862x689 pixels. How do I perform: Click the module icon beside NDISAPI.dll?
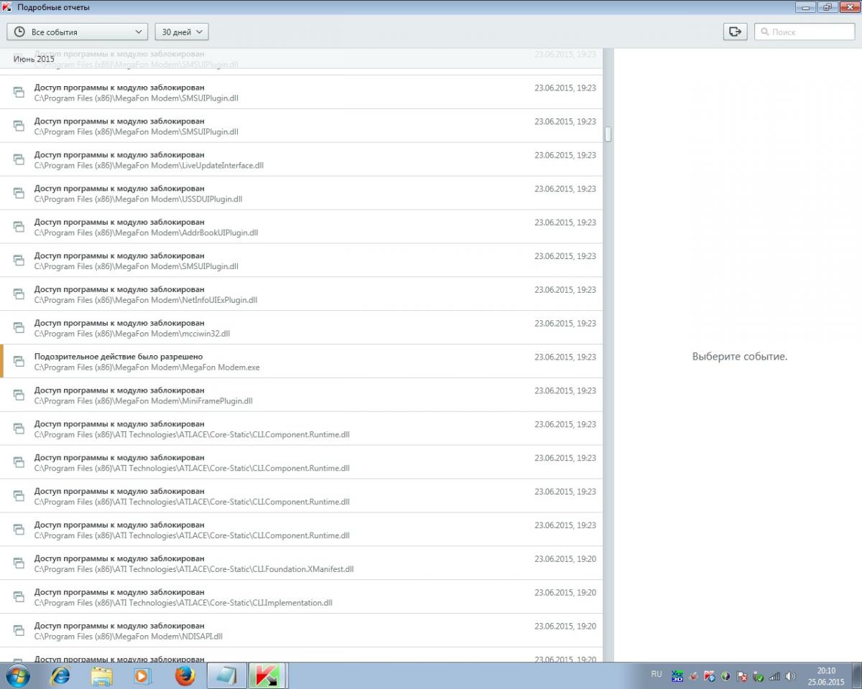click(19, 630)
